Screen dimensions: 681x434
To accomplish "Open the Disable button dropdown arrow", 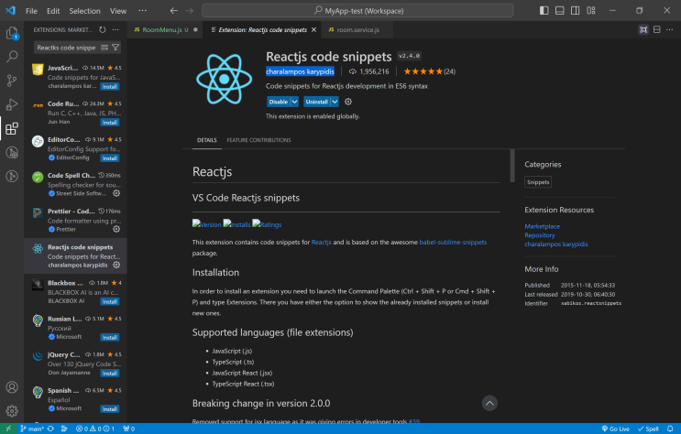I will click(294, 102).
